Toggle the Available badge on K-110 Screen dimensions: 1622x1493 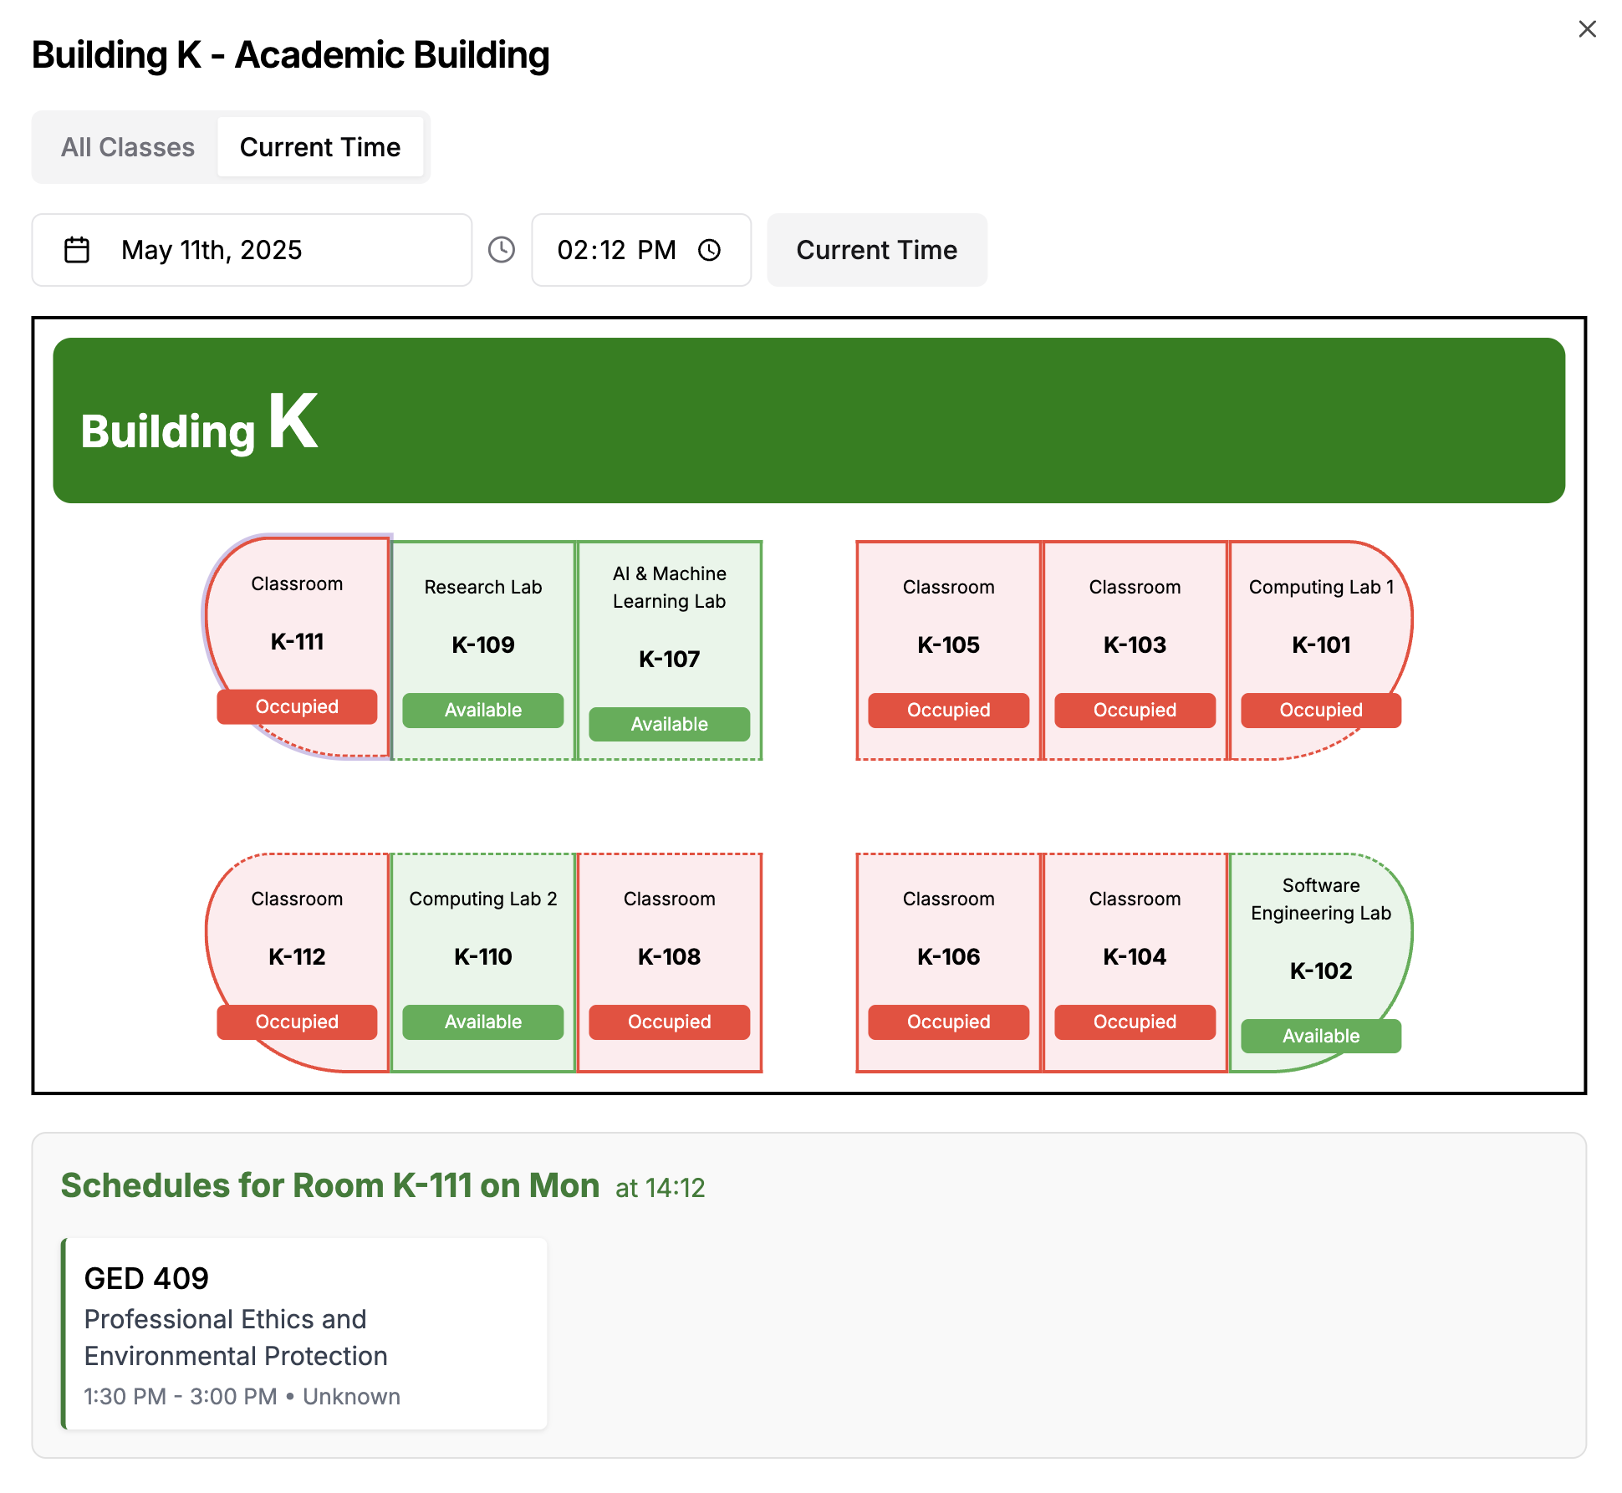point(482,1022)
